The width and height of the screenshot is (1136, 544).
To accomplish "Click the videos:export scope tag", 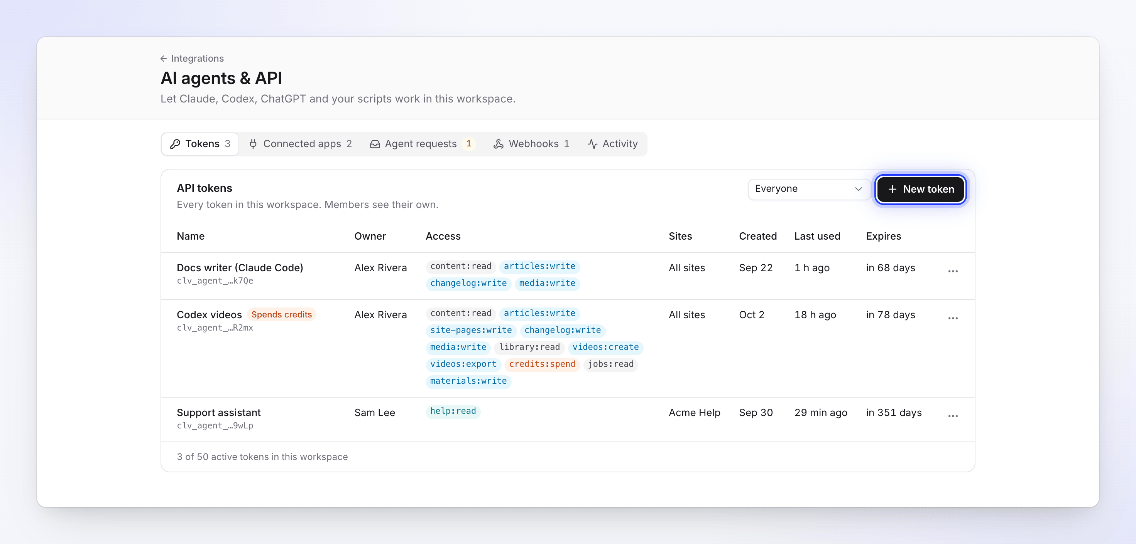I will point(463,364).
